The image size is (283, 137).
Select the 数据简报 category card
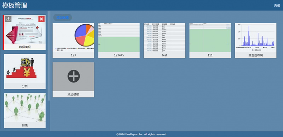coord(24,32)
